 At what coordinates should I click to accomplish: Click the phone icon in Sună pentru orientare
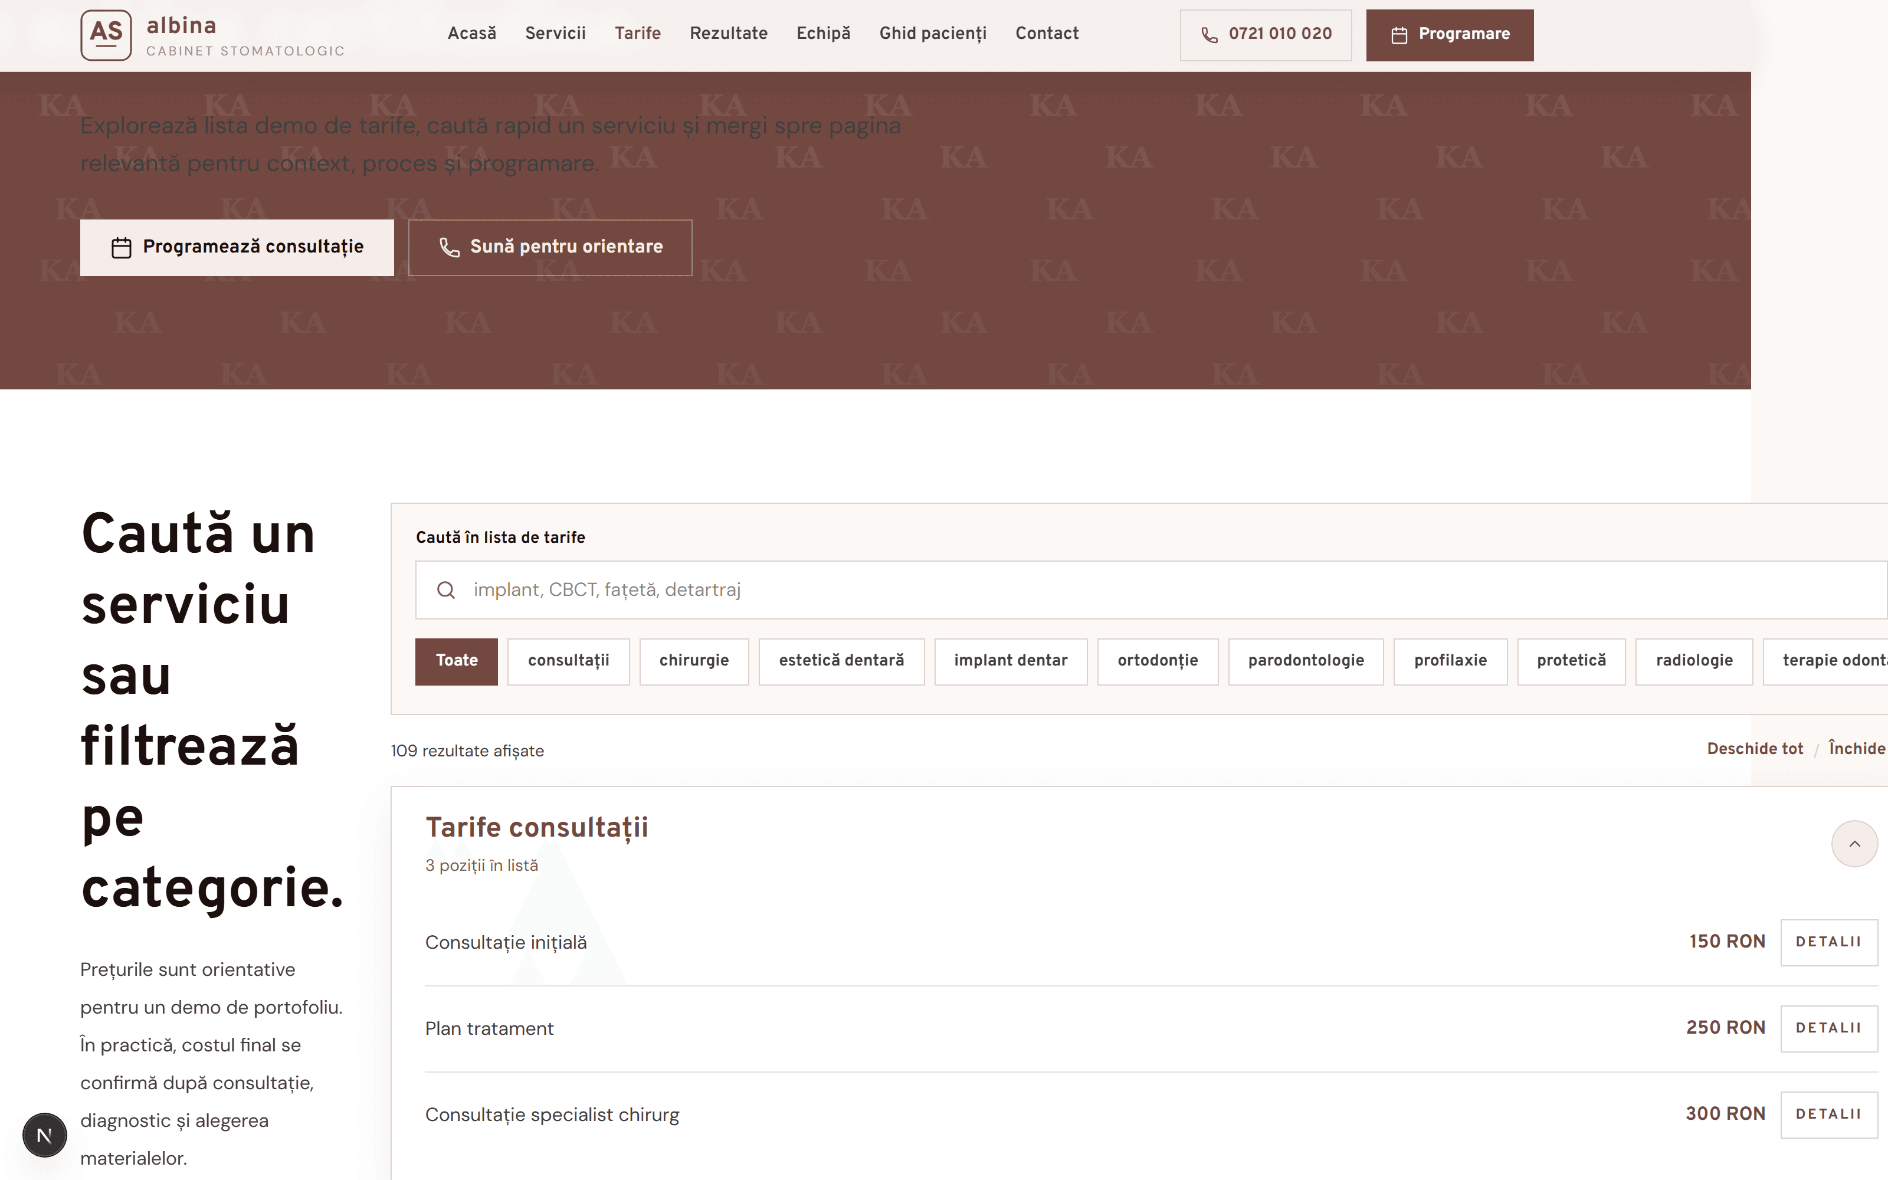click(450, 247)
